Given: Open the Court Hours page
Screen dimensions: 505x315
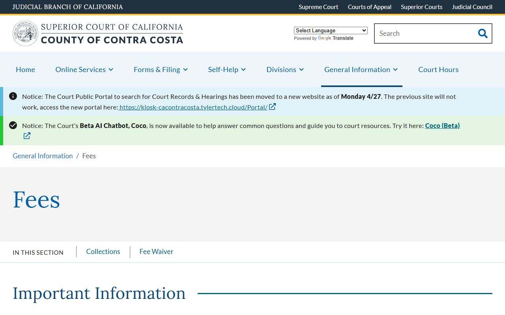Looking at the screenshot, I should click(x=438, y=69).
